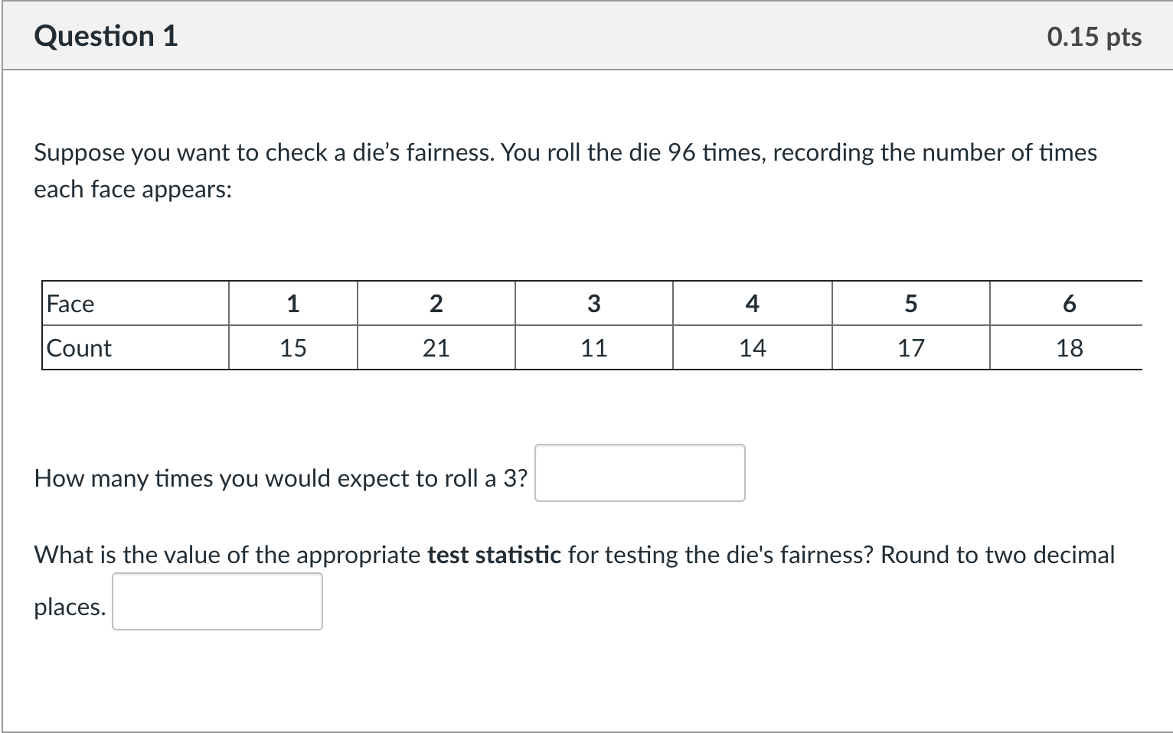Image resolution: width=1173 pixels, height=733 pixels.
Task: Click the count cell showing 21
Action: [436, 348]
